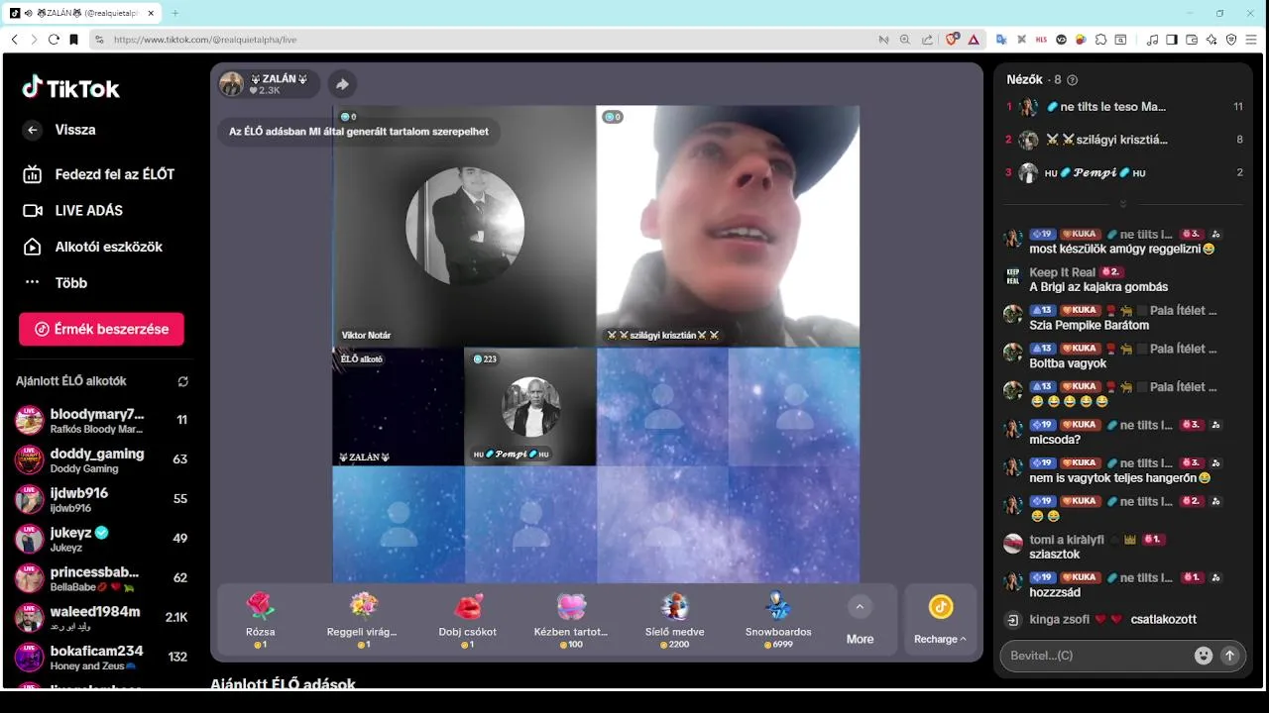Share the live stream
1269x713 pixels.
point(341,84)
